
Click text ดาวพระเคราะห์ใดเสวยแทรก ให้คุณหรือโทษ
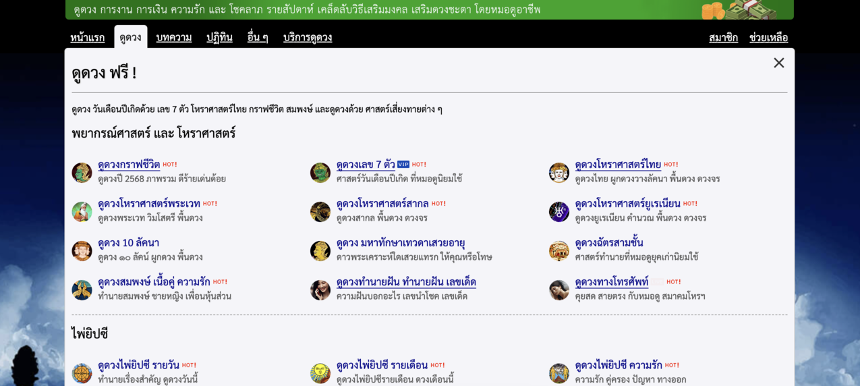point(414,257)
